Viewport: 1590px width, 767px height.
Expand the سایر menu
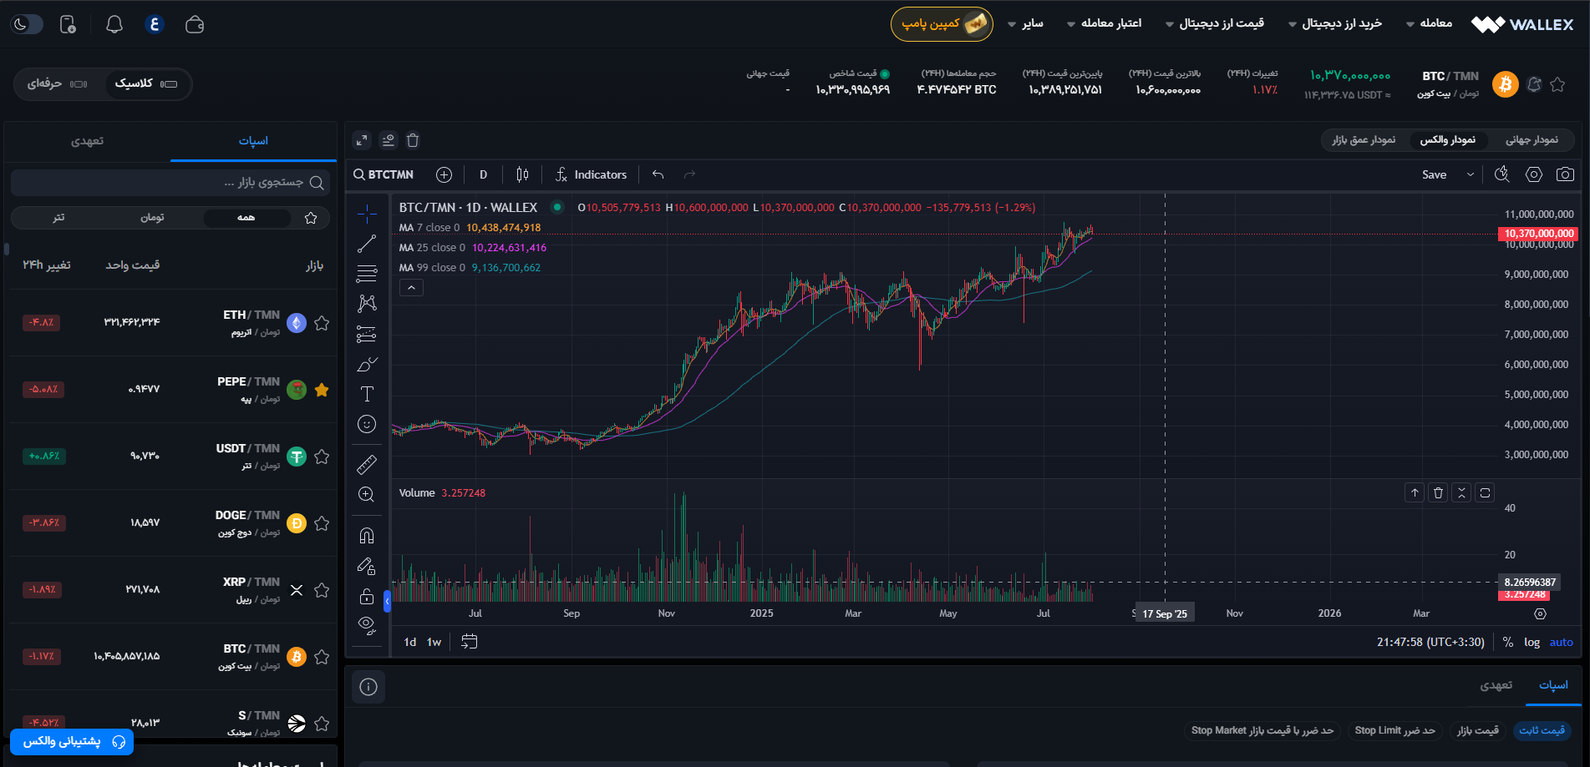coord(1026,23)
